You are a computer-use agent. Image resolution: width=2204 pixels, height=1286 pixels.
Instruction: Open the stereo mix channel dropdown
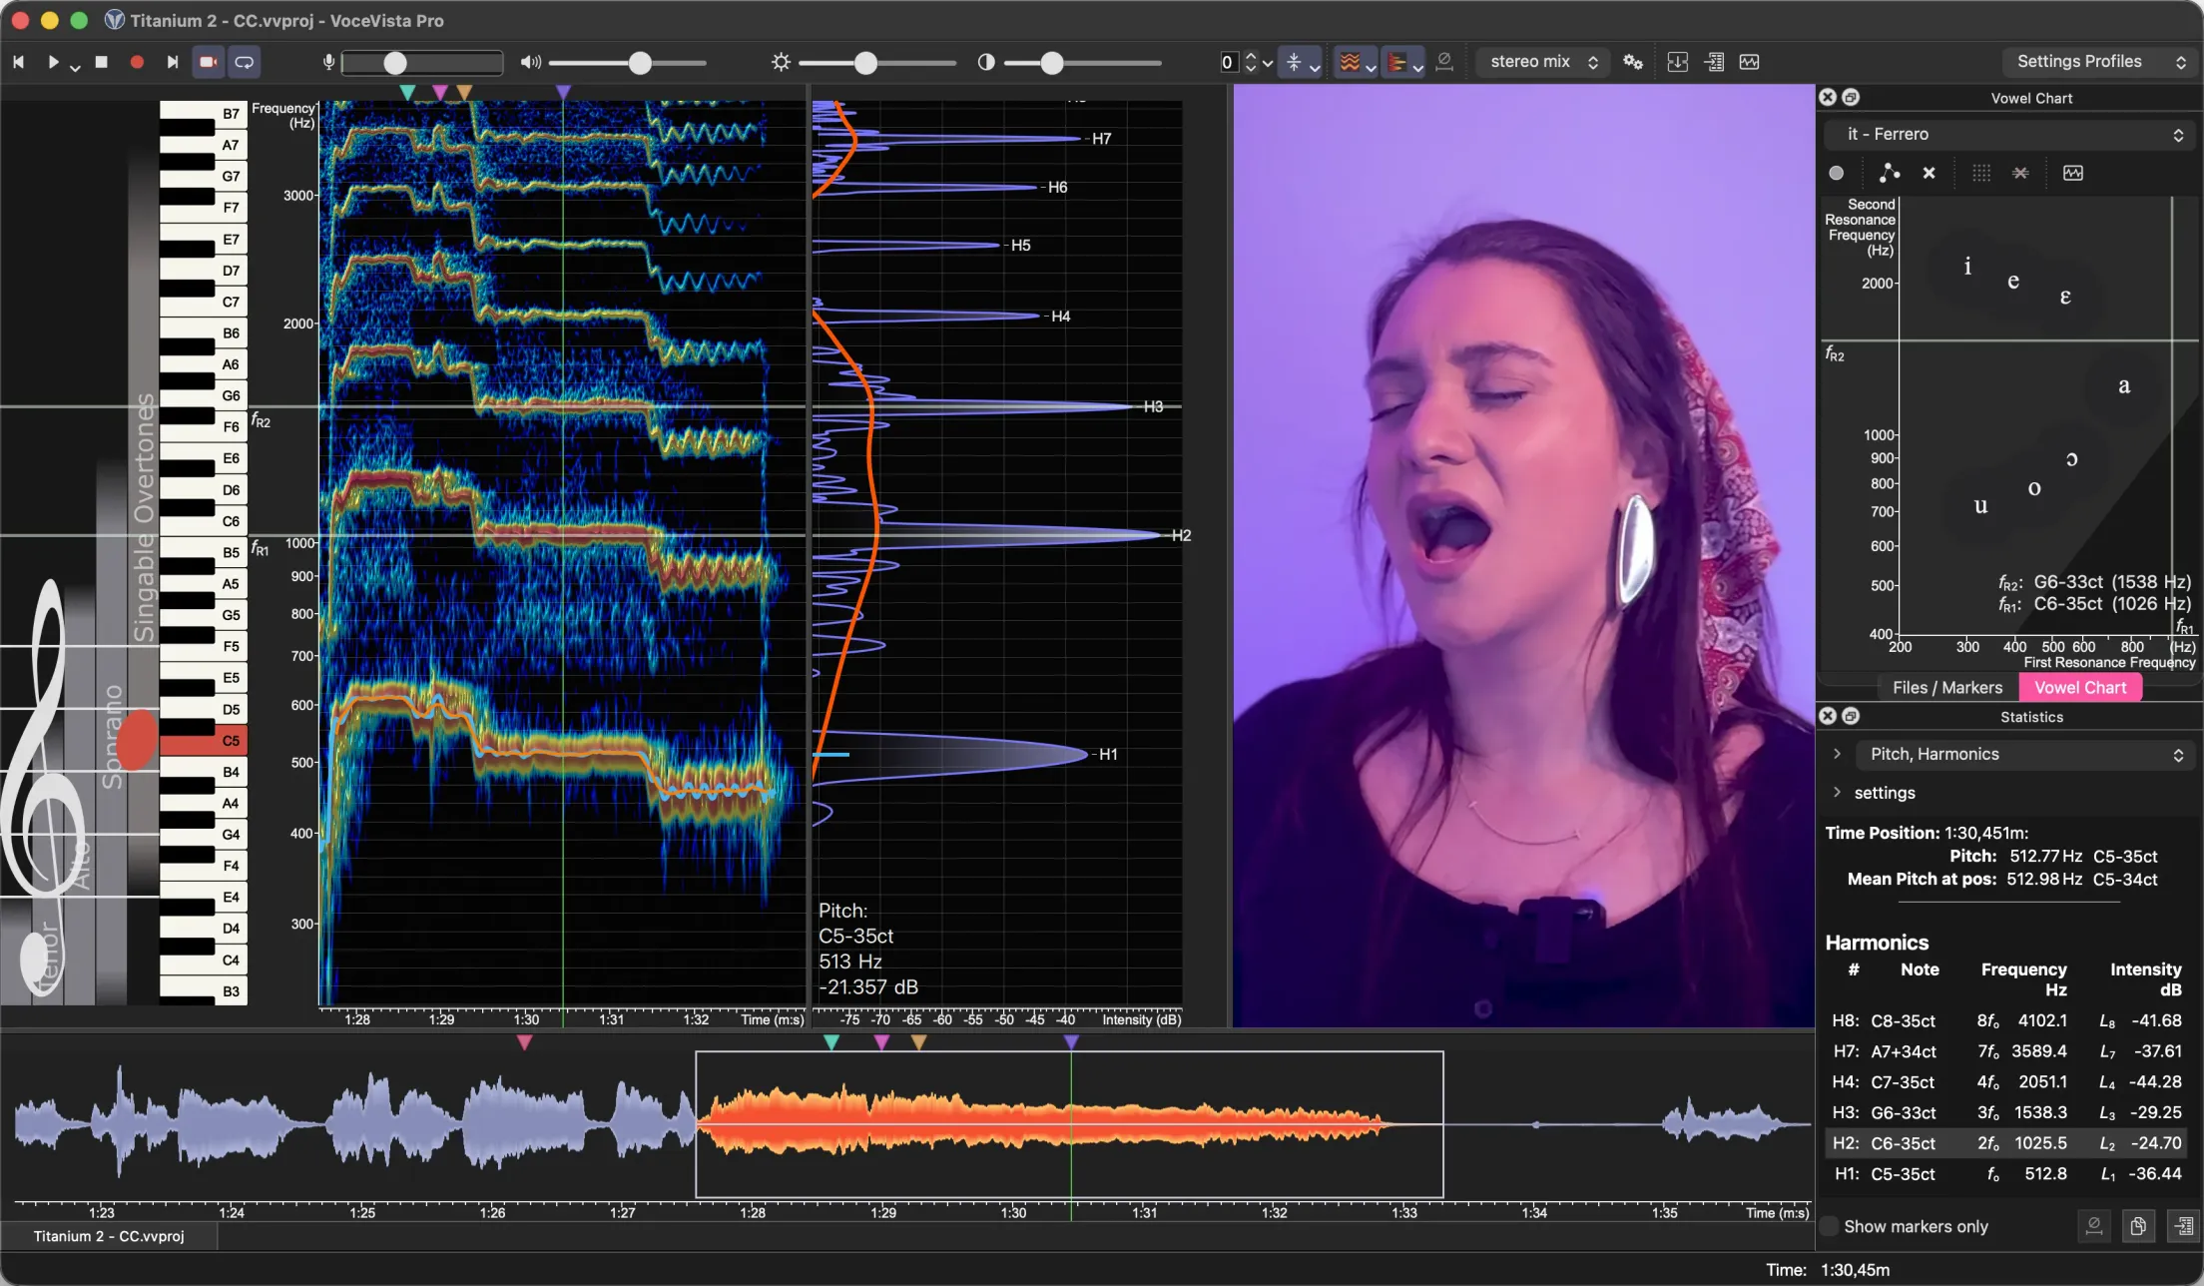1542,62
